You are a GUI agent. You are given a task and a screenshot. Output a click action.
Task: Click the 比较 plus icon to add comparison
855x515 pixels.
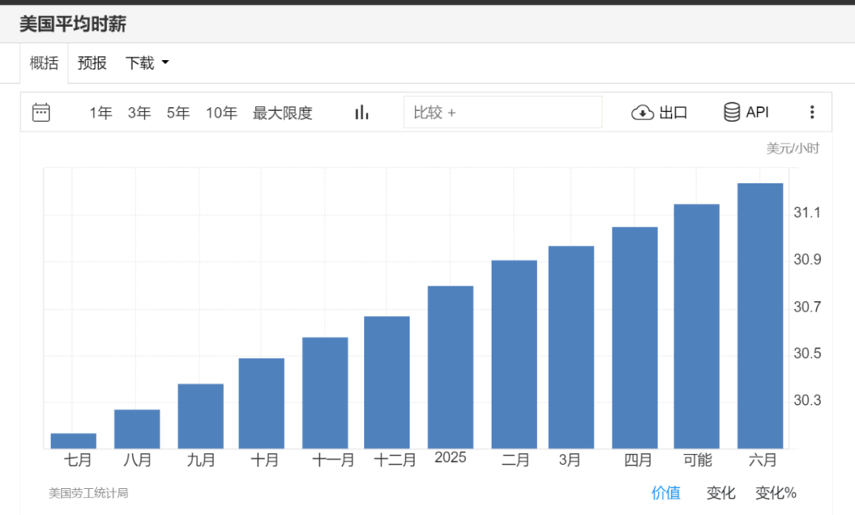[452, 112]
